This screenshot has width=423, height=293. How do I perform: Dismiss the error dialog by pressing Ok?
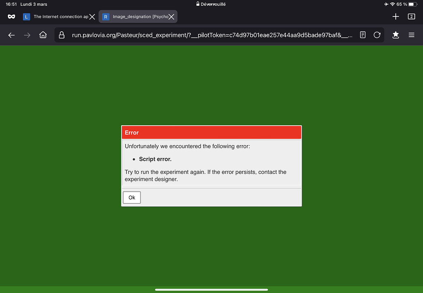131,197
